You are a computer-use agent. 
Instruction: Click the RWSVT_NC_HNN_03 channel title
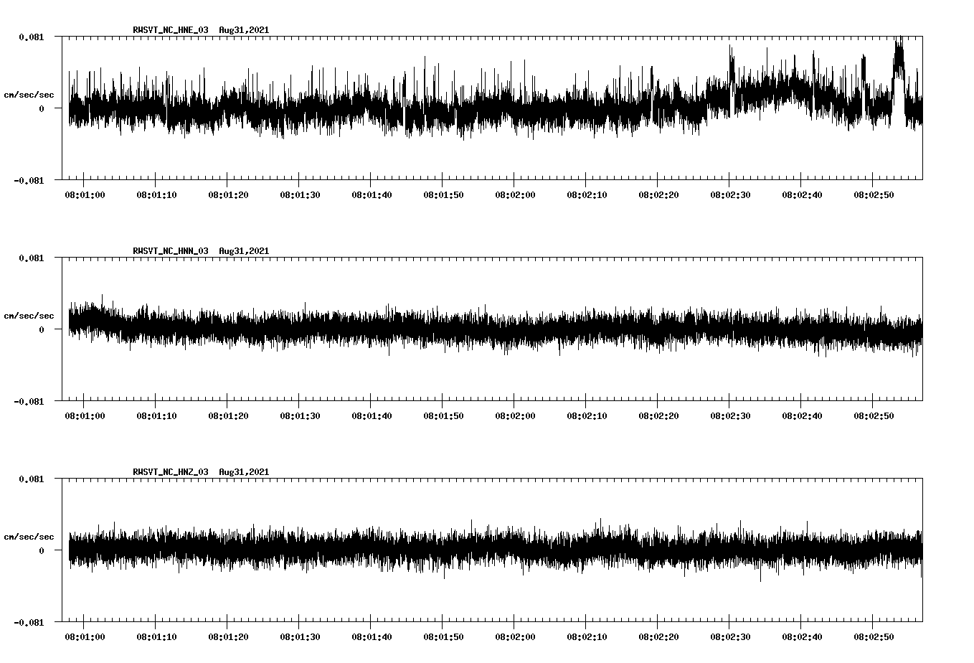[171, 251]
